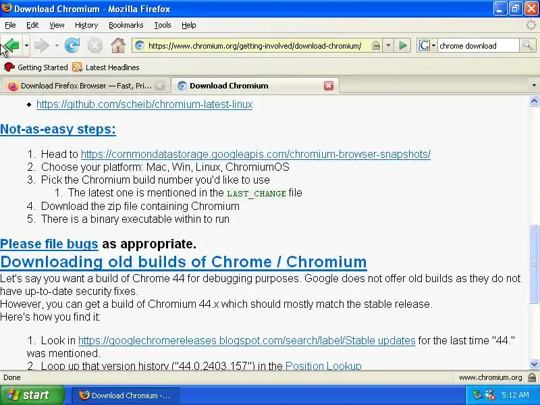Click the Download Chromium taskbar button
The width and height of the screenshot is (540, 405).
tap(126, 396)
